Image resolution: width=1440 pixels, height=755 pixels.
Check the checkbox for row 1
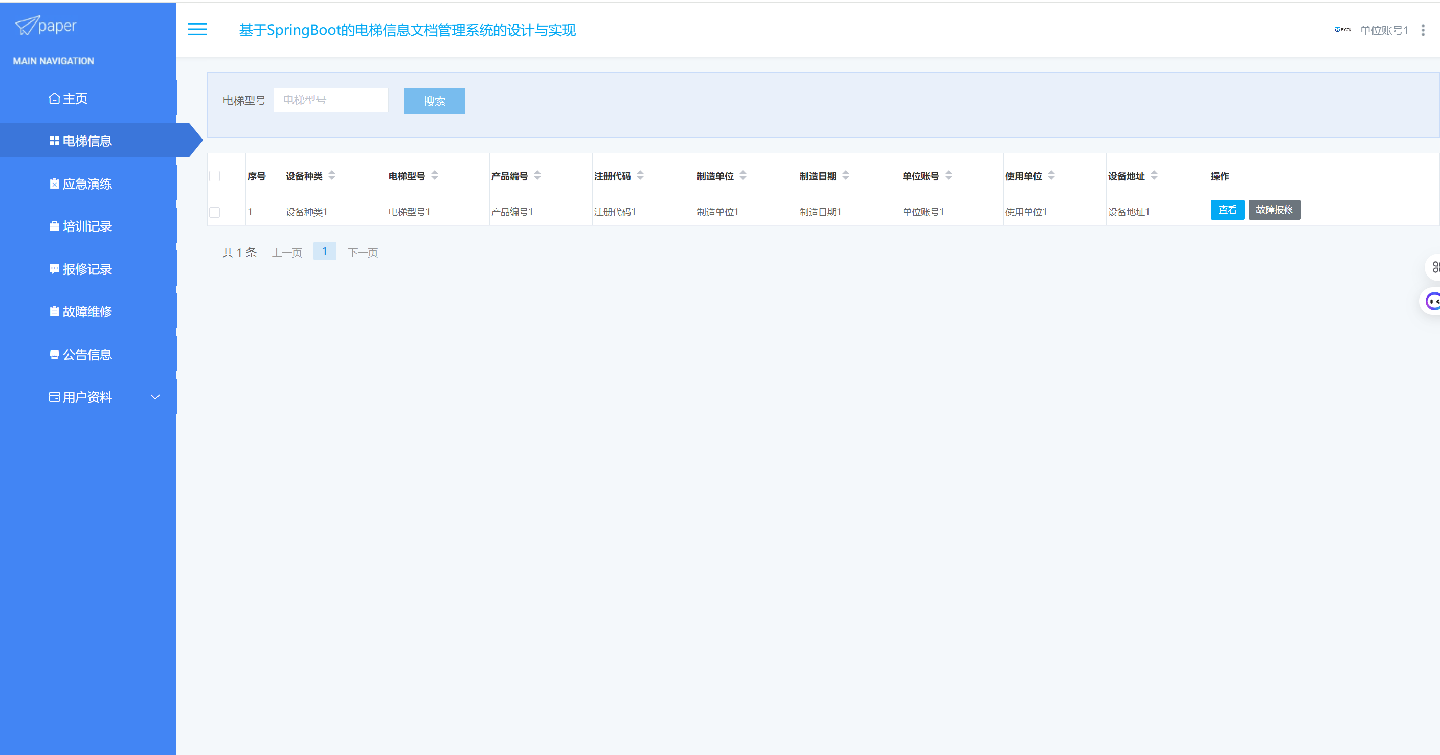coord(215,212)
